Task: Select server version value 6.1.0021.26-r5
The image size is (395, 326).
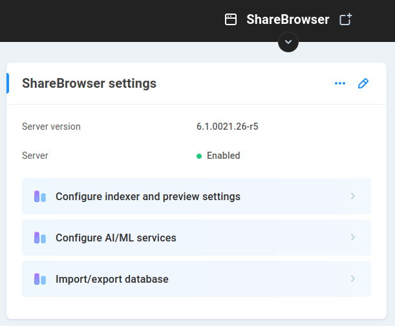Action: tap(227, 127)
